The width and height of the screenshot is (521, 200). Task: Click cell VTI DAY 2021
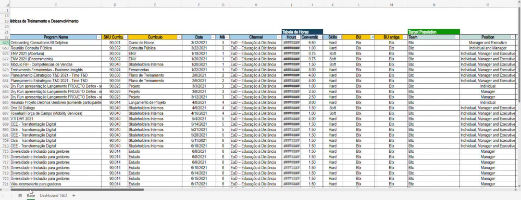(56, 118)
